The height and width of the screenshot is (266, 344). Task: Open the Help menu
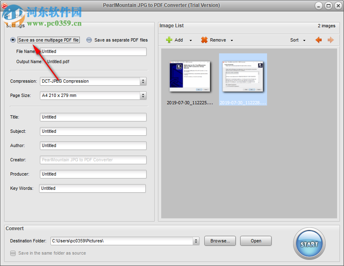pyautogui.click(x=20, y=15)
